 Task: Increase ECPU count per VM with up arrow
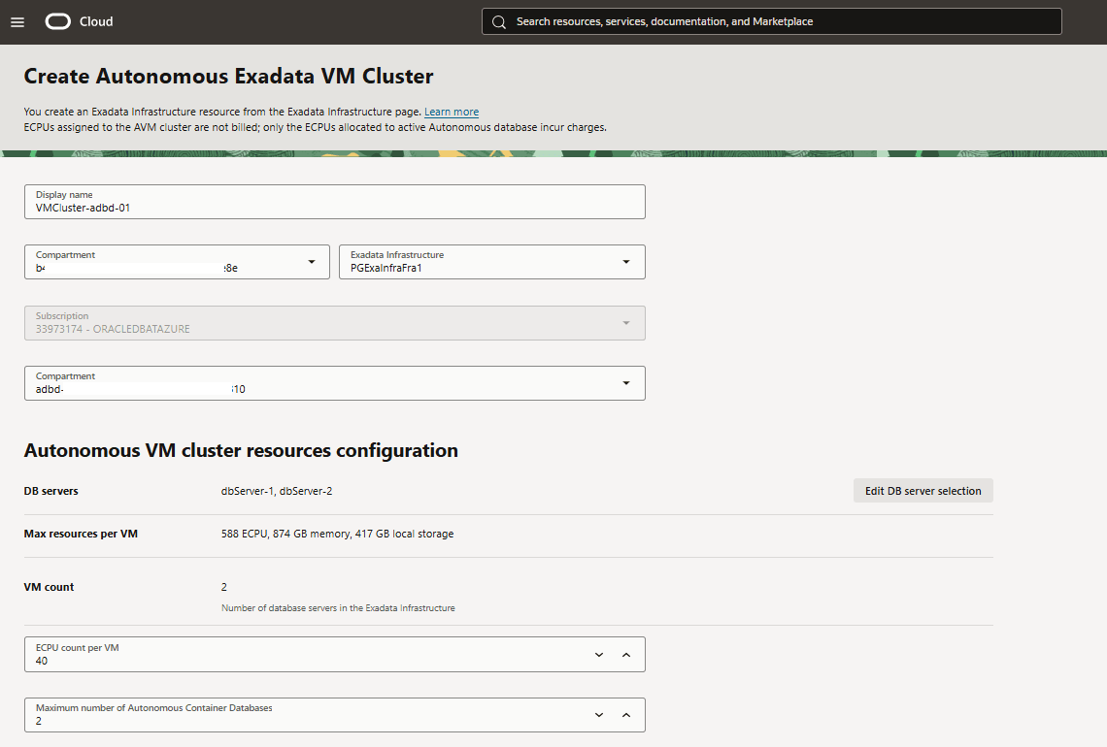[626, 654]
